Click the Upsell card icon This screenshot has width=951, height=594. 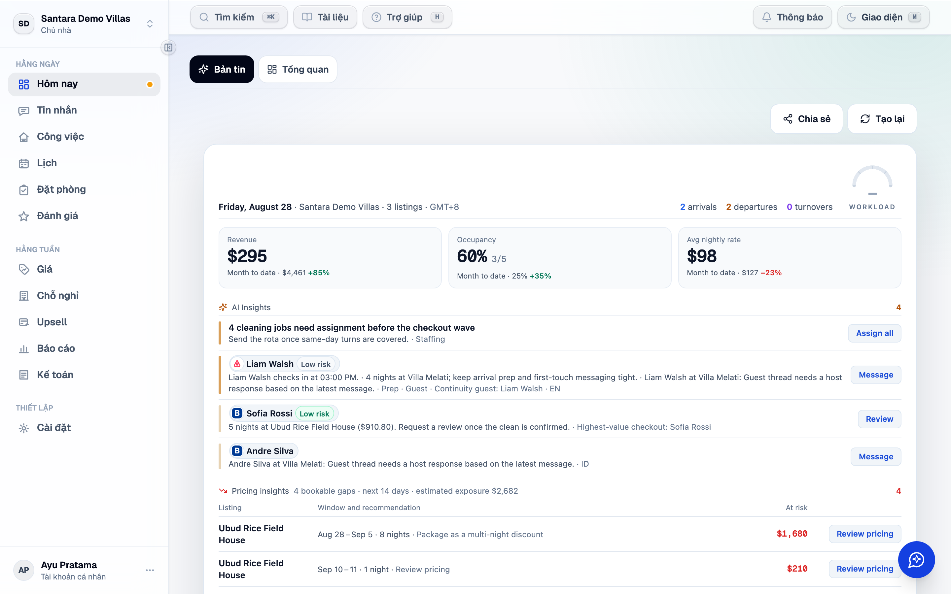coord(24,322)
